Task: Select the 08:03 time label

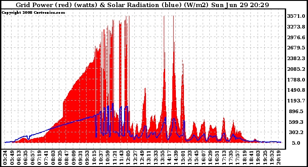Action: click(x=53, y=157)
